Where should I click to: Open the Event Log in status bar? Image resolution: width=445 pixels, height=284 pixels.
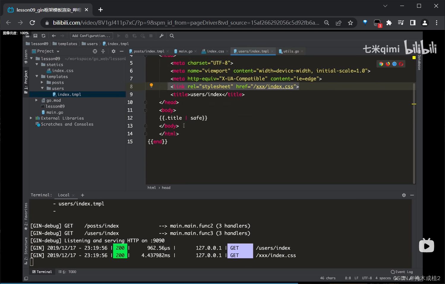(x=402, y=272)
